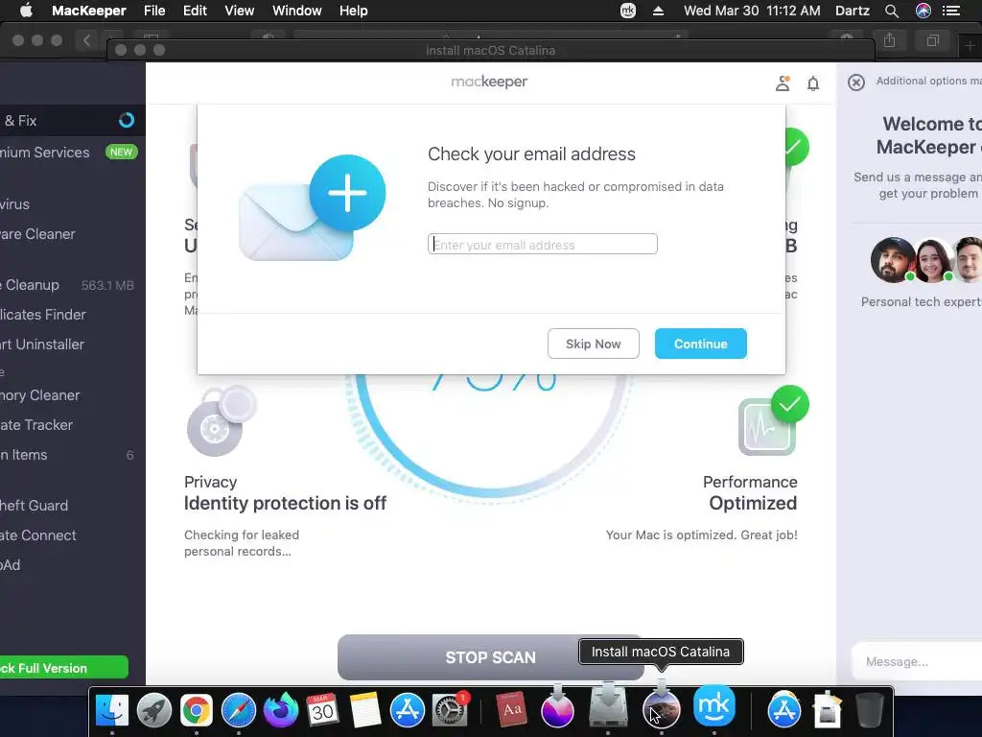Image resolution: width=982 pixels, height=737 pixels.
Task: Select Safe Cleanup sidebar item
Action: pyautogui.click(x=73, y=285)
